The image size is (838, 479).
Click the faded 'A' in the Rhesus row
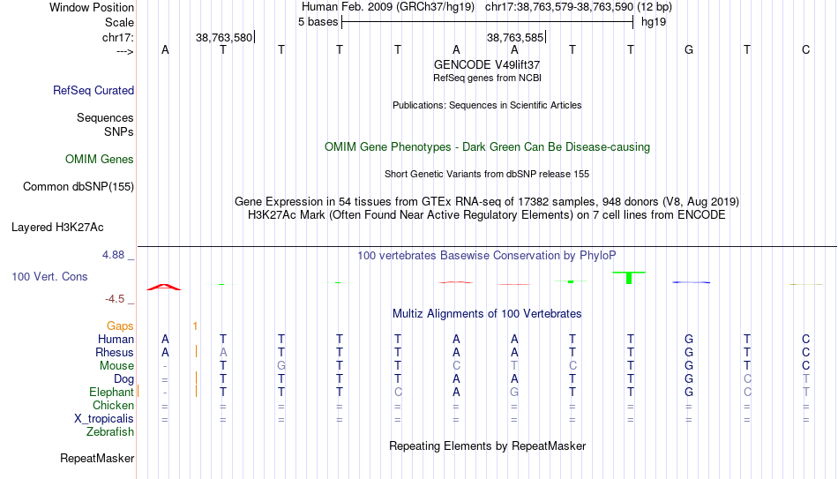(x=223, y=353)
